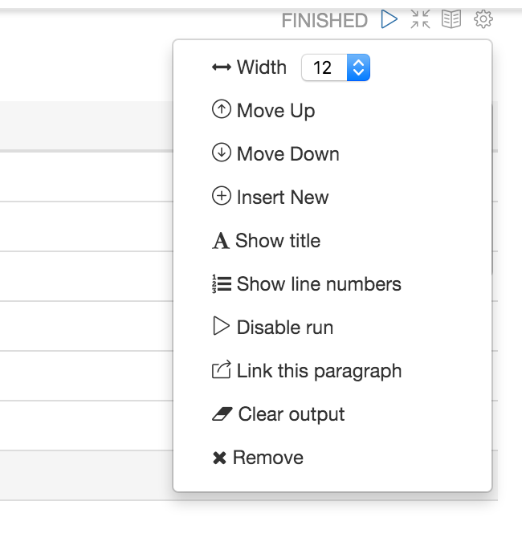The height and width of the screenshot is (546, 522).
Task: Click the Link this paragraph icon
Action: point(221,370)
